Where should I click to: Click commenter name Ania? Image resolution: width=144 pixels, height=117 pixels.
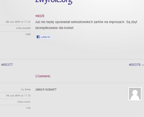28,89
